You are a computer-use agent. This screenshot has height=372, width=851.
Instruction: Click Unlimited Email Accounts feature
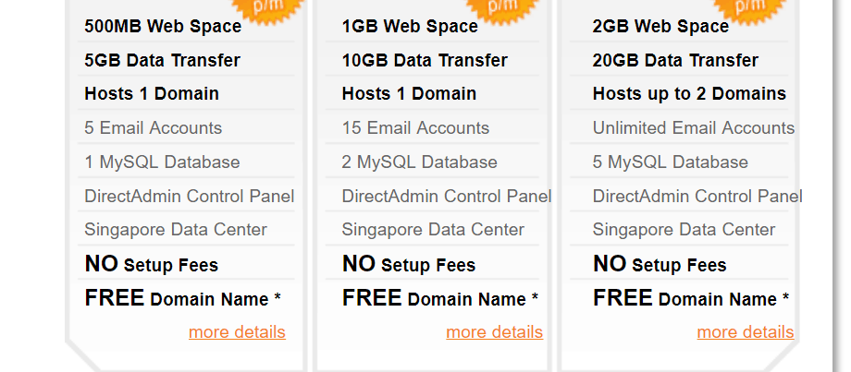tap(694, 127)
